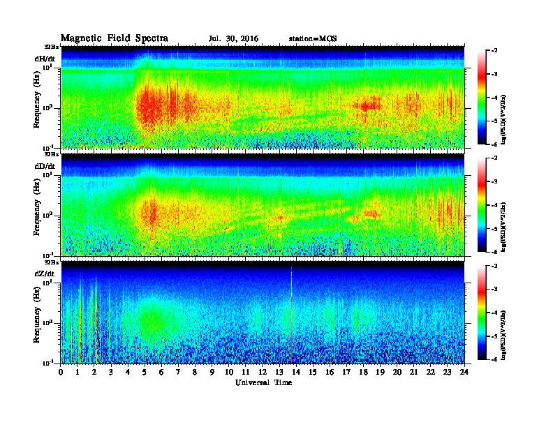Click the "Universal Time" axis title
This screenshot has height=427, width=553.
(263, 382)
